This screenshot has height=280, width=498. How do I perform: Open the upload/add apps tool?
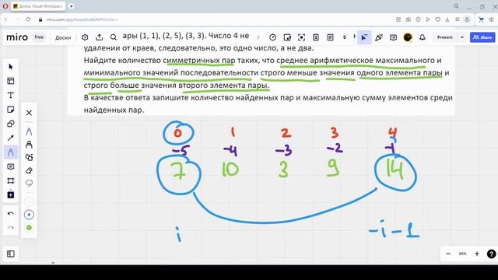(11, 194)
